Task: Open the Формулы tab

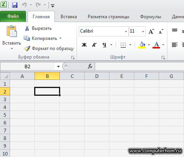Action: [151, 17]
